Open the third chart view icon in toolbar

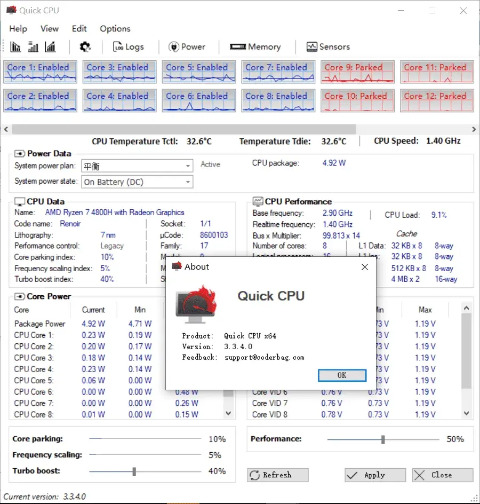point(50,47)
